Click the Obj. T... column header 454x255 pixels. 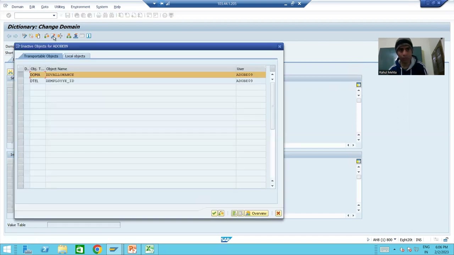[37, 69]
